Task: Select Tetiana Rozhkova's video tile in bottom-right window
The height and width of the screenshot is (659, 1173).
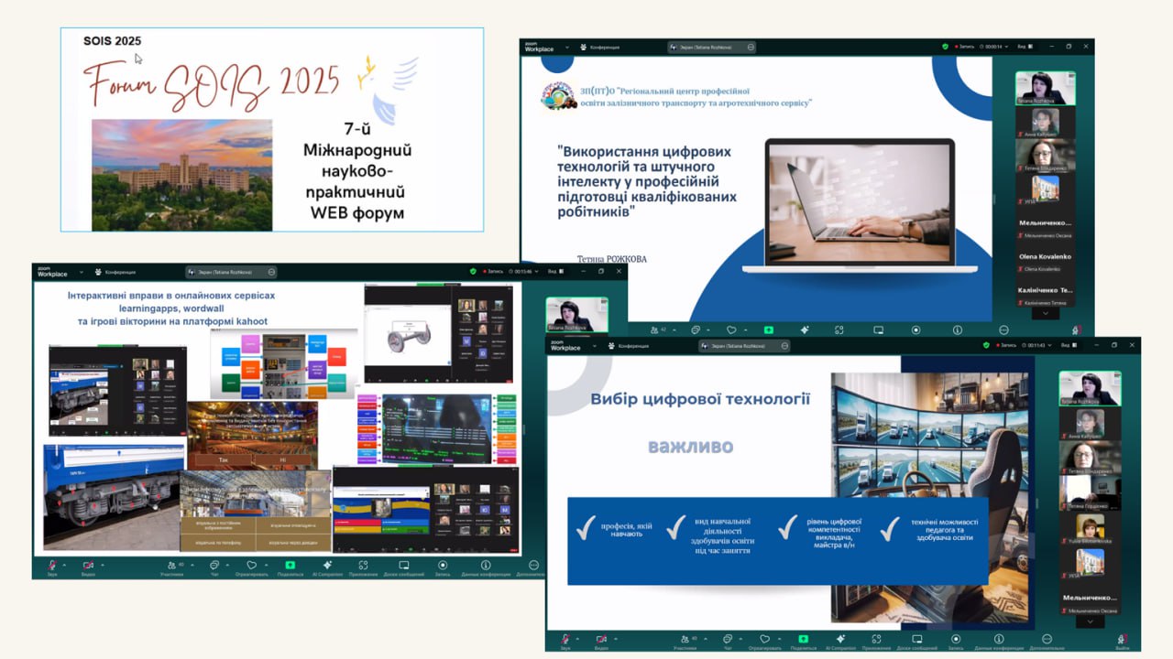Action: pos(1090,388)
